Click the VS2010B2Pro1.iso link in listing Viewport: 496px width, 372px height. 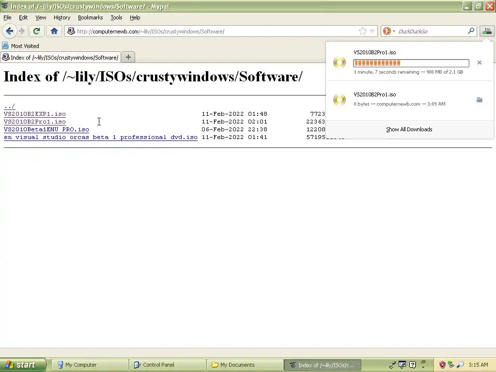pos(35,122)
